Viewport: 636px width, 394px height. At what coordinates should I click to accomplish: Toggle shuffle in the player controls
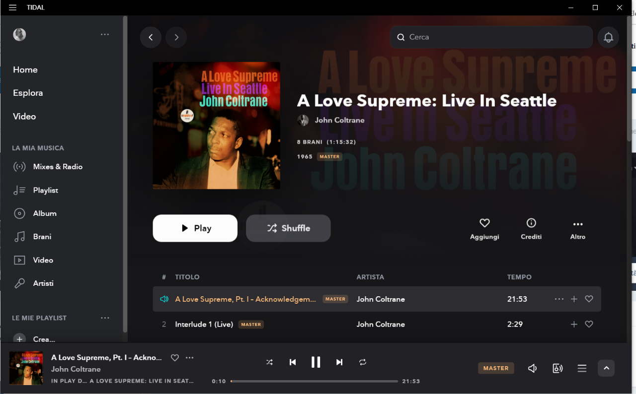click(269, 362)
